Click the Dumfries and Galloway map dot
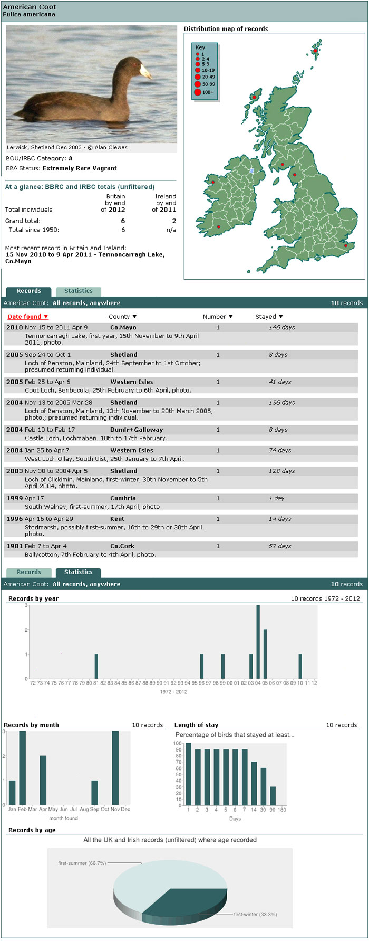The height and width of the screenshot is (941, 369). [283, 165]
